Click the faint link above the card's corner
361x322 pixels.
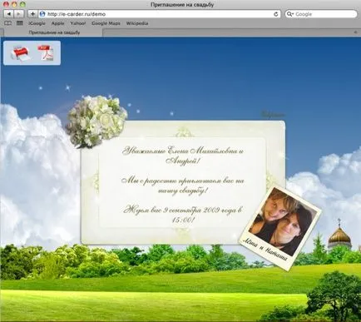(x=273, y=114)
